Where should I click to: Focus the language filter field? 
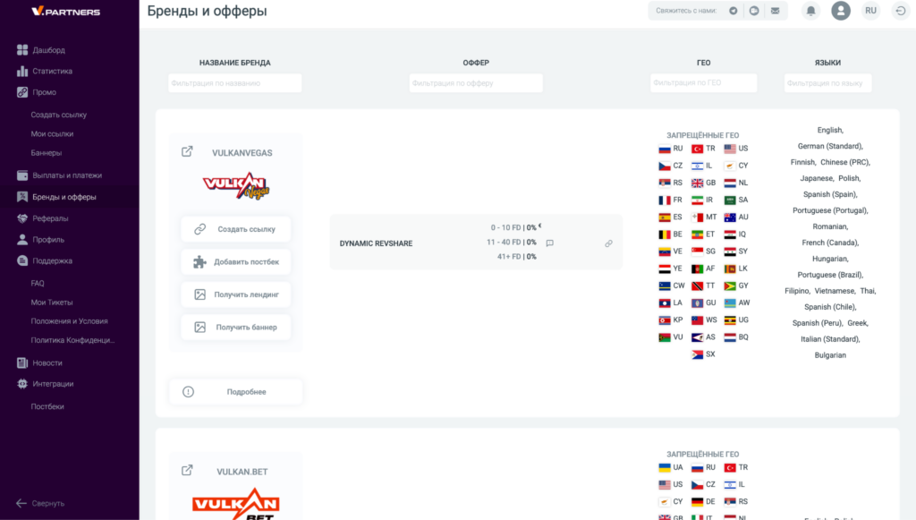coord(827,83)
